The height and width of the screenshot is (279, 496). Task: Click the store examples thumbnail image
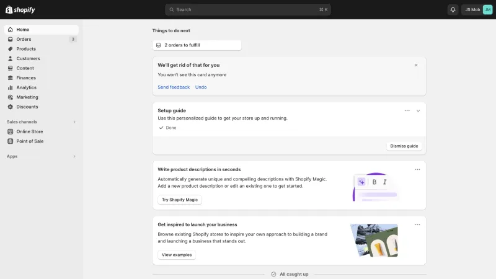[x=374, y=241]
